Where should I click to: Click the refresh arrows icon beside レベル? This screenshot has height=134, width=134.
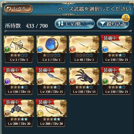tap(9, 9)
